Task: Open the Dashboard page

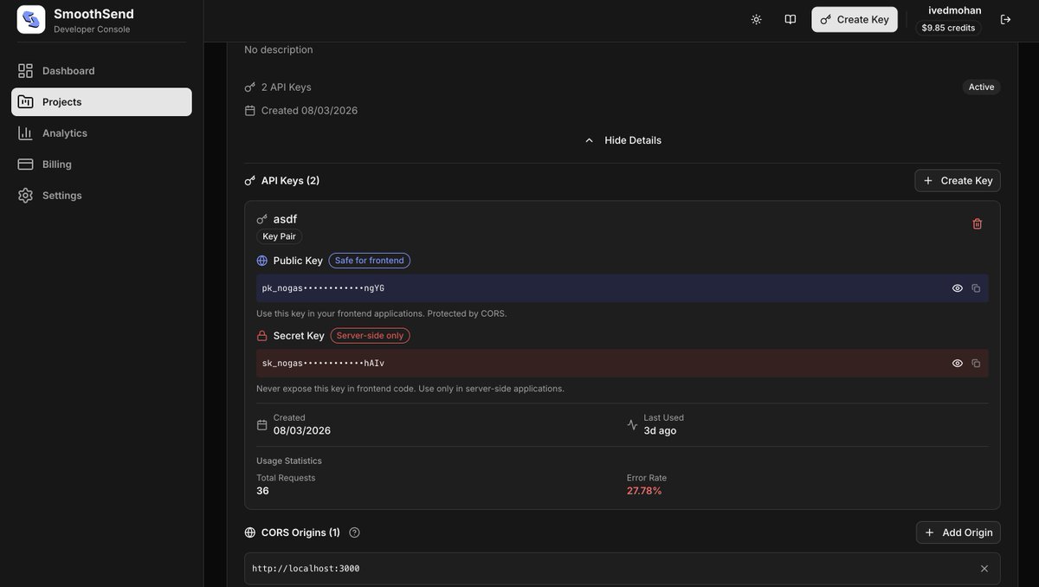Action: tap(101, 71)
